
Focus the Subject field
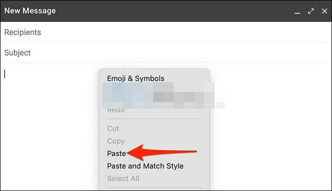click(x=165, y=53)
